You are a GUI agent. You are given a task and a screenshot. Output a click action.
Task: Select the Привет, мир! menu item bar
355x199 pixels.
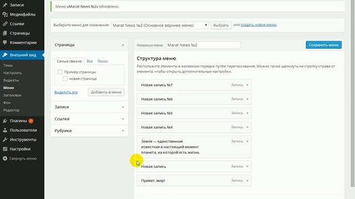pos(194,181)
